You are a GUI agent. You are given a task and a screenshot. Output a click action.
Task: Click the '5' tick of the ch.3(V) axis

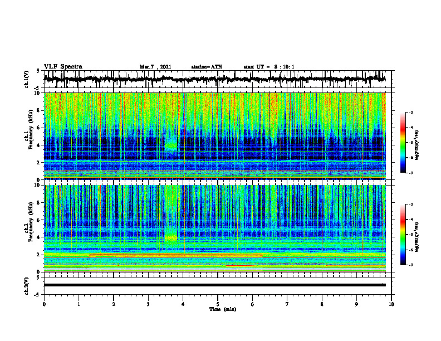click(38, 277)
